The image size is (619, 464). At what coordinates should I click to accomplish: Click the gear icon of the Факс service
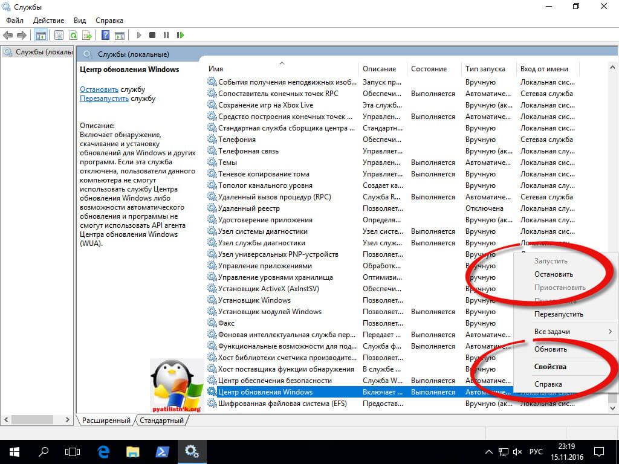212,323
